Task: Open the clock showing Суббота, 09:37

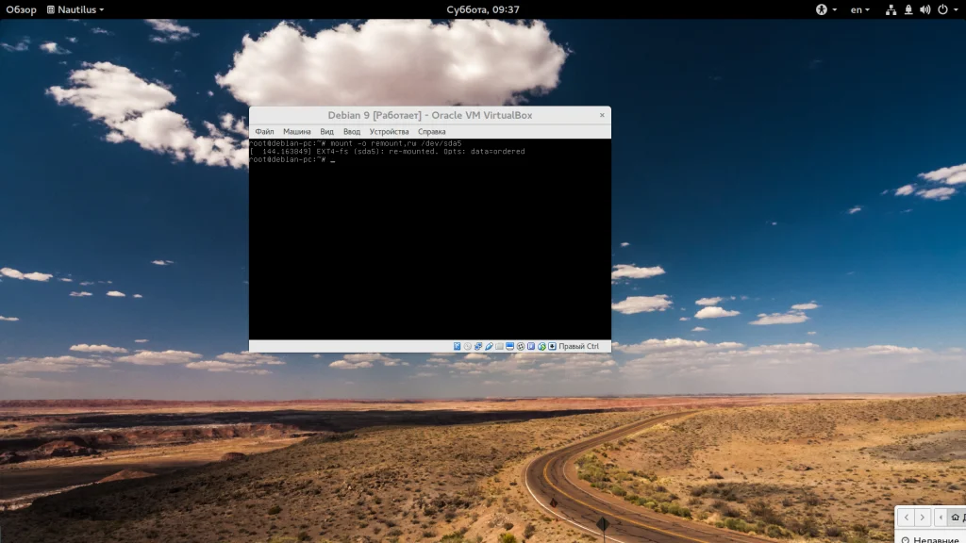Action: click(483, 9)
